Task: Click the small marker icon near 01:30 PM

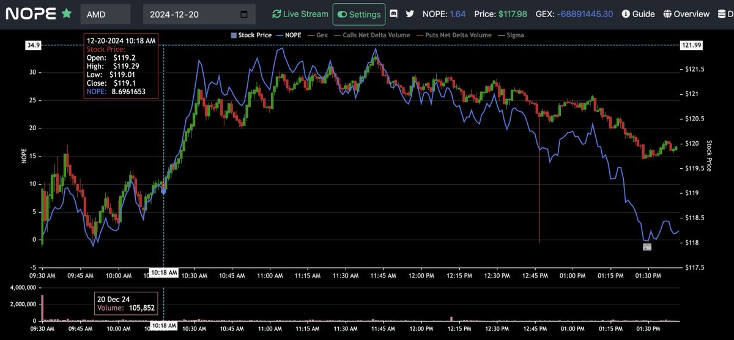Action: 647,247
